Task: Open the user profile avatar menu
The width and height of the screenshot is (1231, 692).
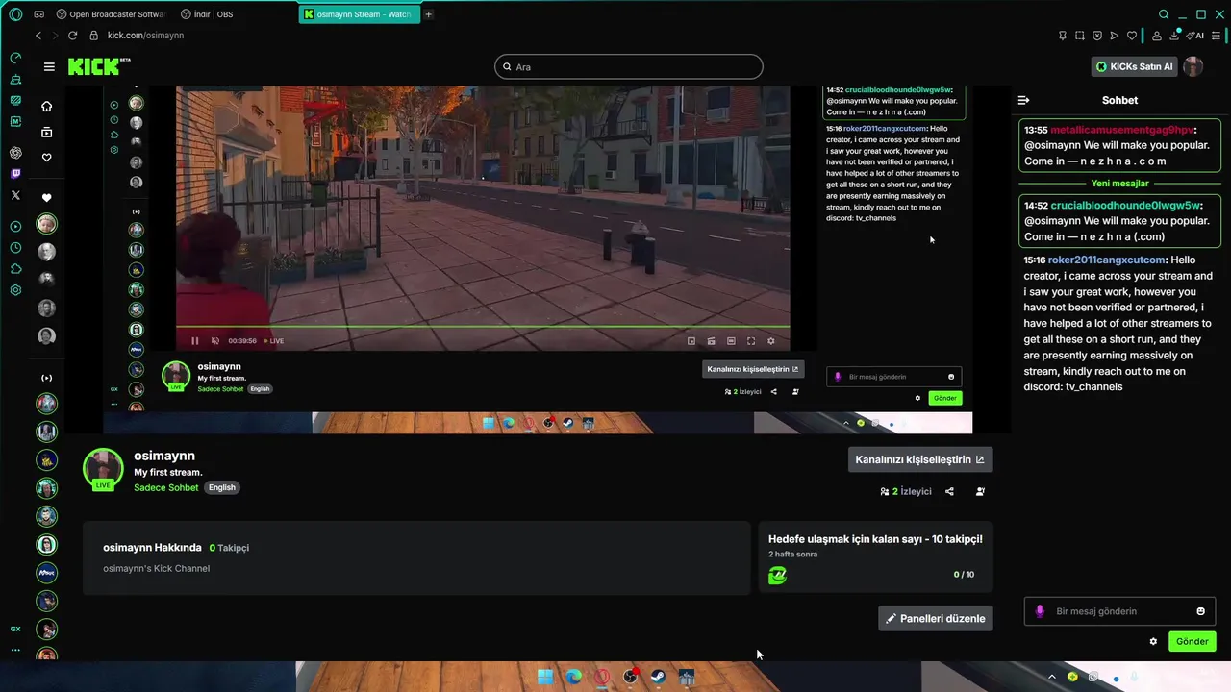Action: [1193, 66]
